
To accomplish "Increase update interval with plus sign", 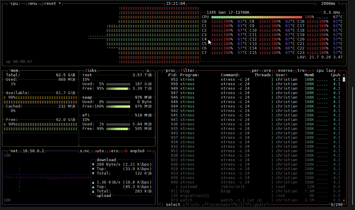I will (x=339, y=4).
